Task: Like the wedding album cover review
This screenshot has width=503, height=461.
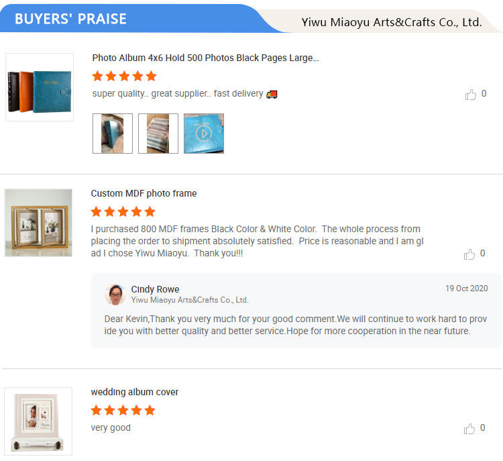Action: pos(469,429)
